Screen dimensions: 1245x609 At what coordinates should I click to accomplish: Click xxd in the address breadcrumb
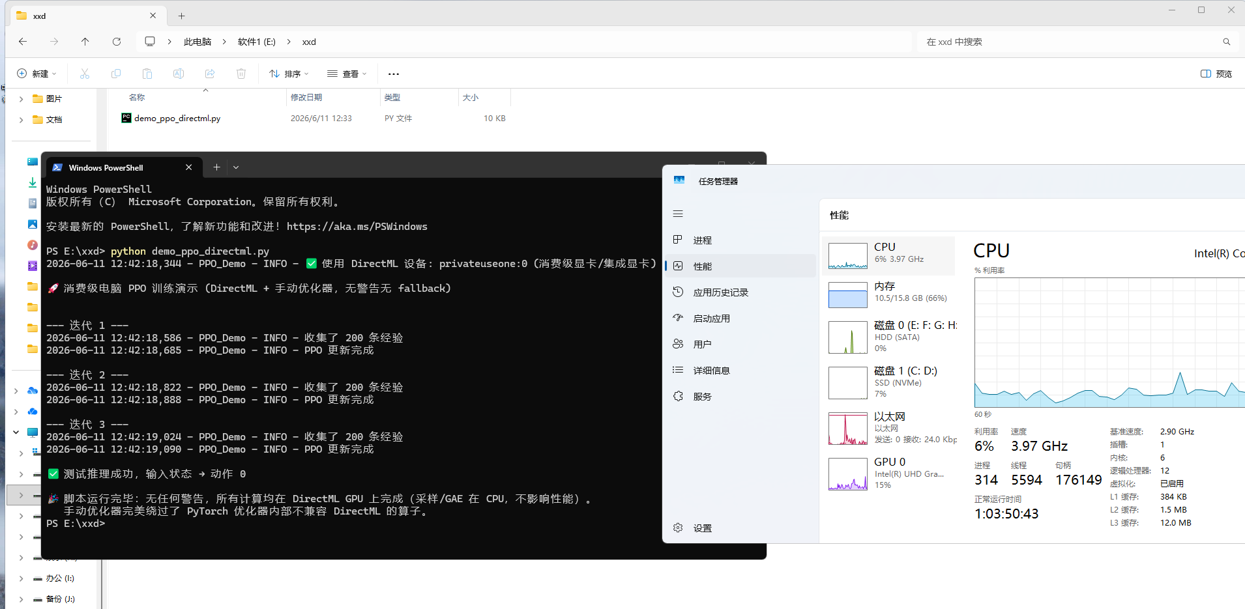(x=309, y=42)
